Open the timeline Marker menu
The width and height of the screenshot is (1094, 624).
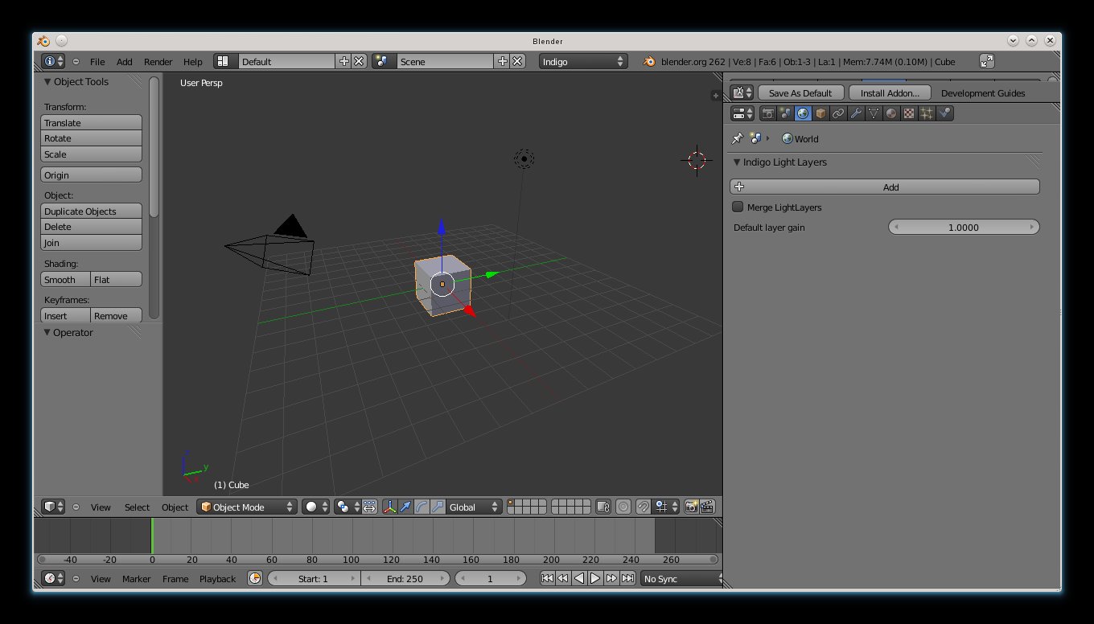137,579
